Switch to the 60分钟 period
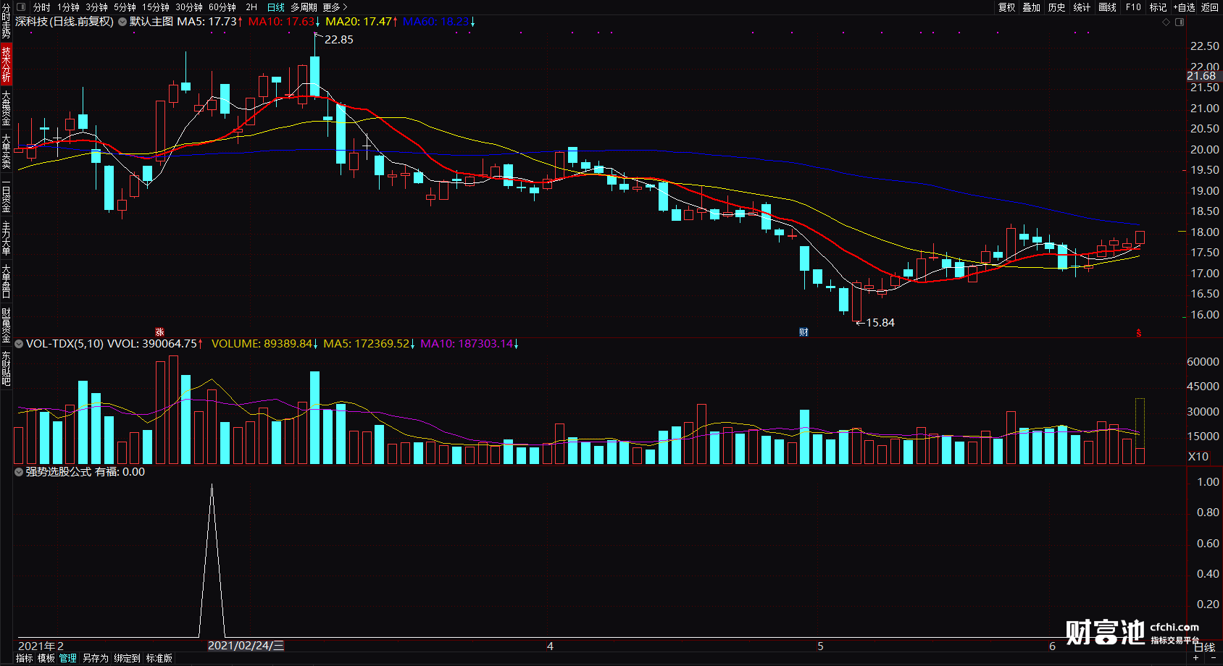 coord(222,7)
